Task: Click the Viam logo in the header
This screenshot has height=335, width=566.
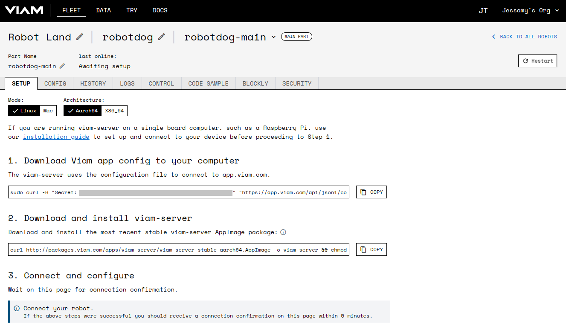Action: tap(24, 10)
